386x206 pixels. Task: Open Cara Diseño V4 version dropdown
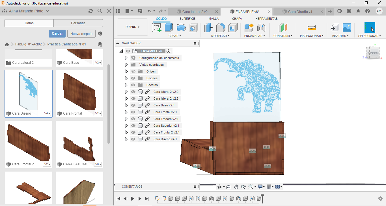(47, 113)
